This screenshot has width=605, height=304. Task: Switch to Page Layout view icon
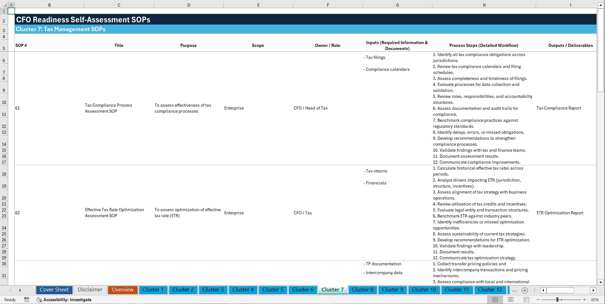point(510,299)
